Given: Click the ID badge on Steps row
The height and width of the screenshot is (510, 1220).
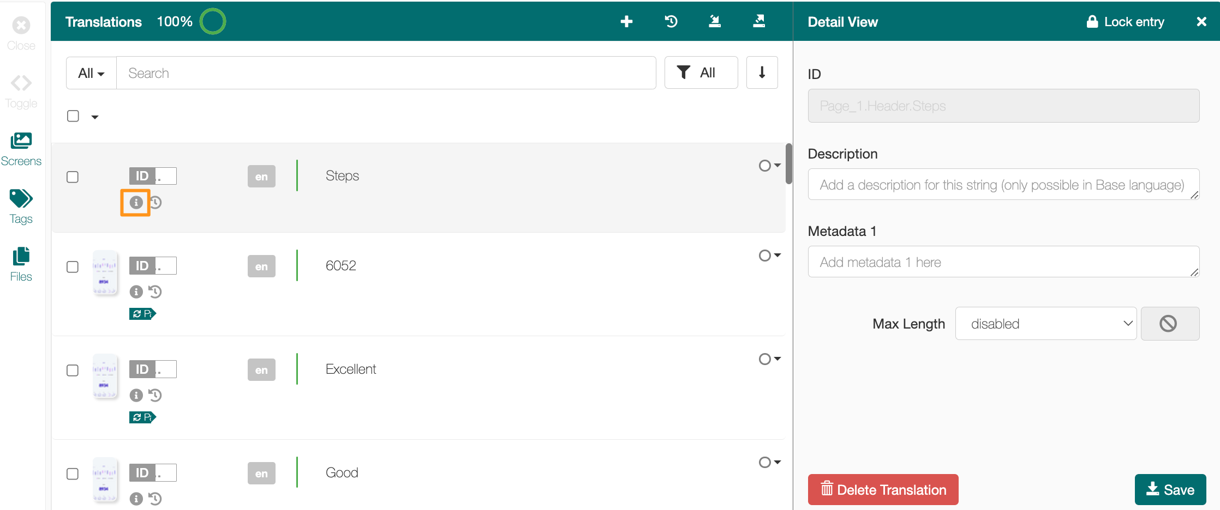Looking at the screenshot, I should [x=153, y=176].
